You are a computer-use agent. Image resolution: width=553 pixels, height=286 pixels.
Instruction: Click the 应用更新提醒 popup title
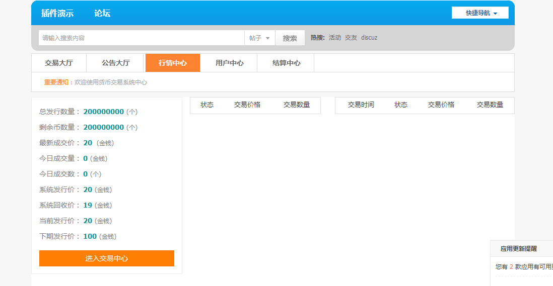pyautogui.click(x=518, y=249)
